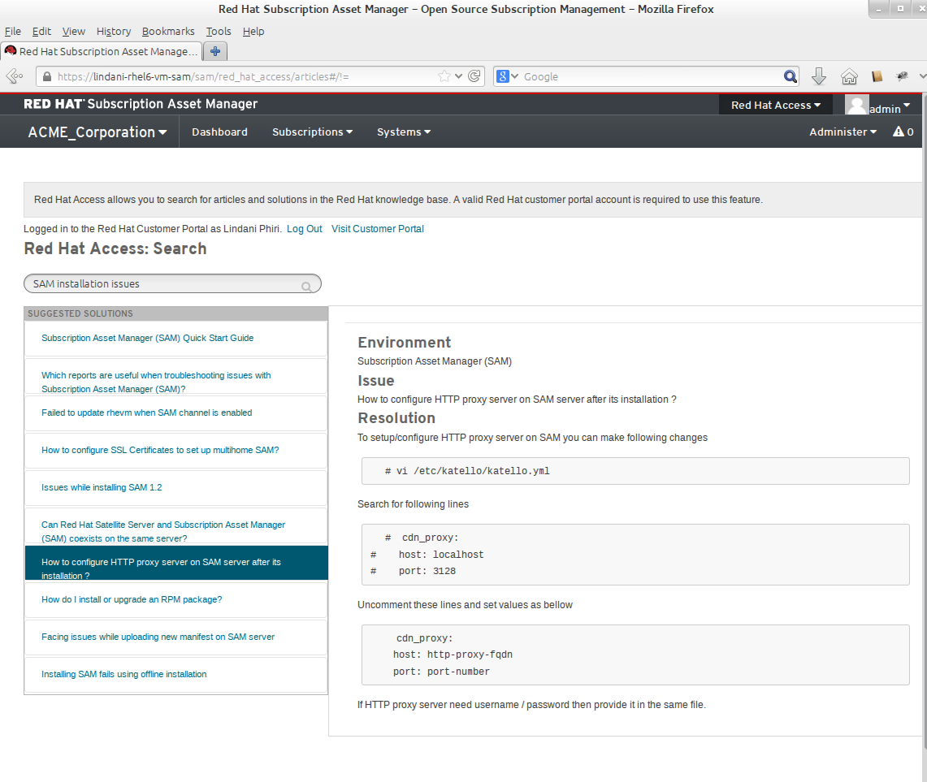Click the warning notifications triangle icon
Image resolution: width=927 pixels, height=782 pixels.
tap(899, 132)
